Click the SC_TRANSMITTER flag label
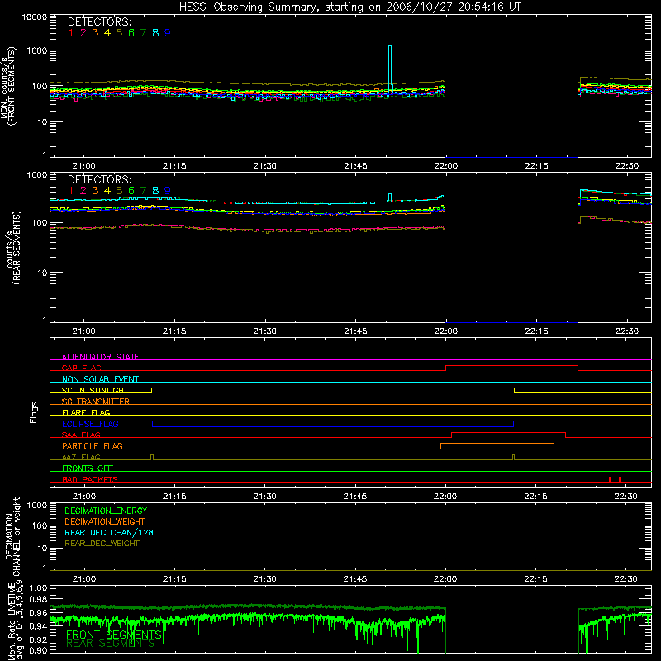This screenshot has width=661, height=661. [96, 402]
